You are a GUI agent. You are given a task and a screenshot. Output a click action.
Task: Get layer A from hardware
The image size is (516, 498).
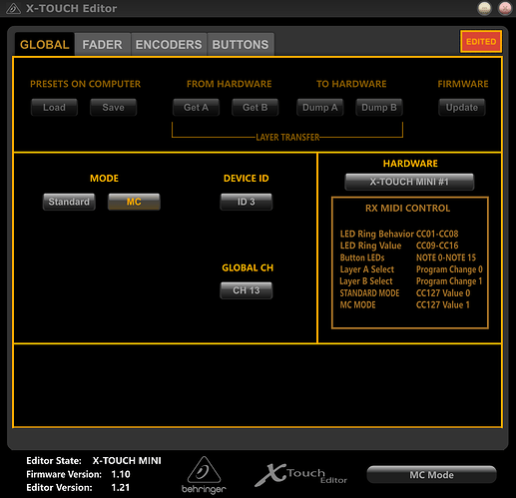coord(196,108)
